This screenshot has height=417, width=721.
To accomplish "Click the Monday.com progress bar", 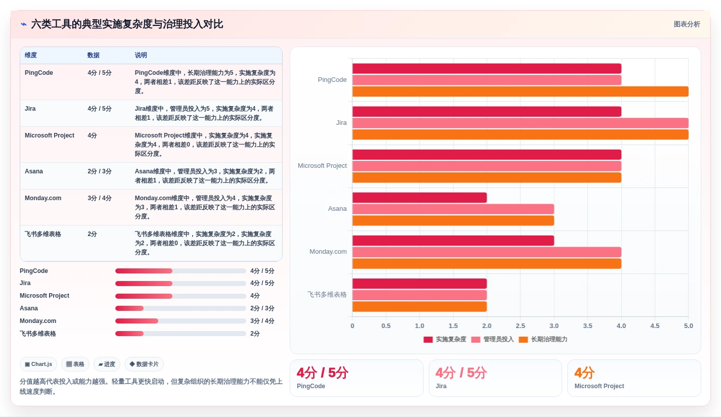I will point(181,321).
